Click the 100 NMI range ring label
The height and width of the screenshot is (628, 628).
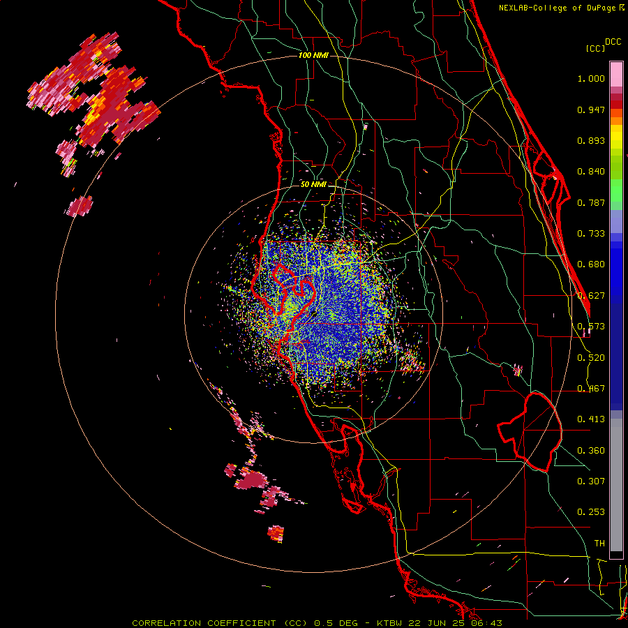pos(313,55)
